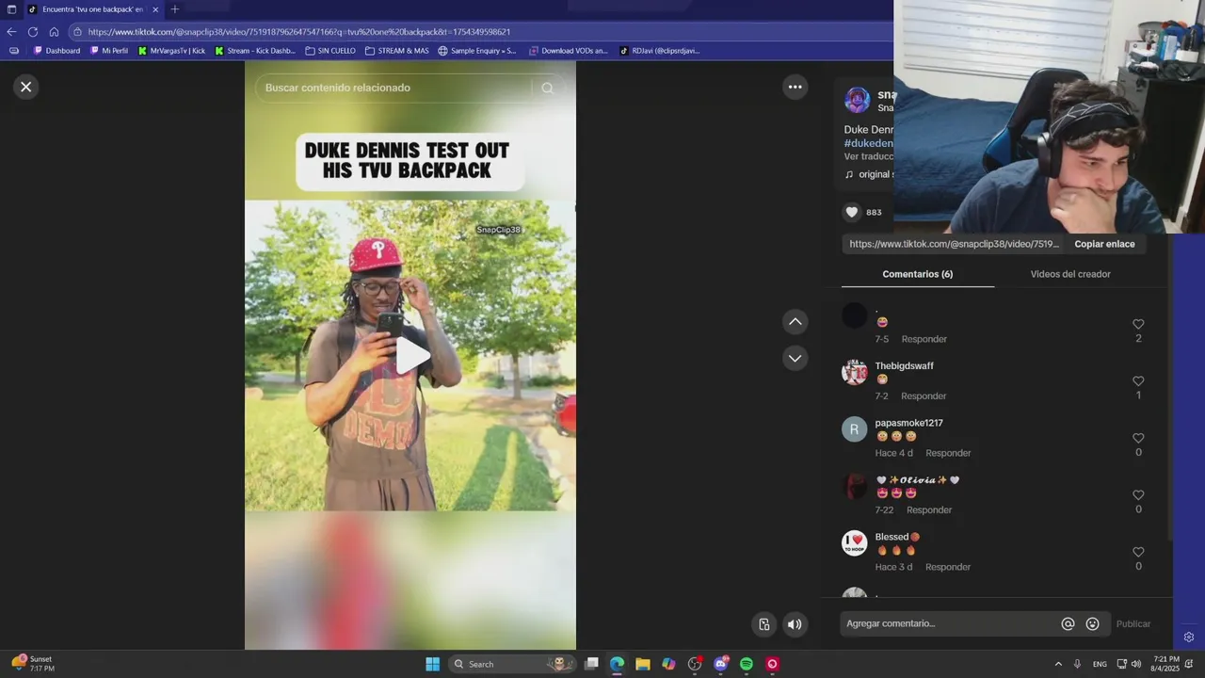Reply to papasmoke1217's comment
The width and height of the screenshot is (1205, 678).
tap(948, 453)
